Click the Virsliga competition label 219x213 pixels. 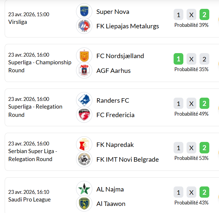tap(18, 22)
